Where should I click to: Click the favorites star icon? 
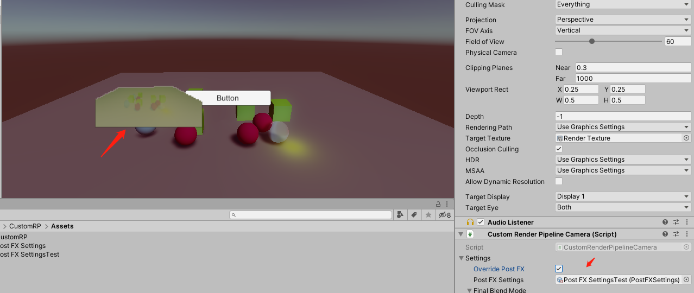[428, 215]
